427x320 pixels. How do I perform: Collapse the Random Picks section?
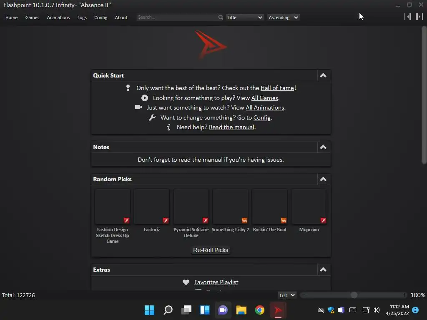tap(323, 179)
